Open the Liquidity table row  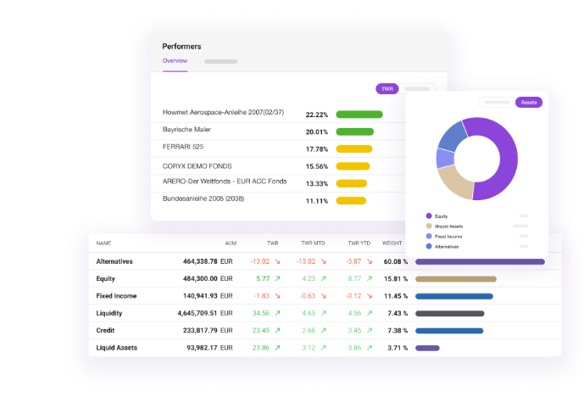(325, 313)
